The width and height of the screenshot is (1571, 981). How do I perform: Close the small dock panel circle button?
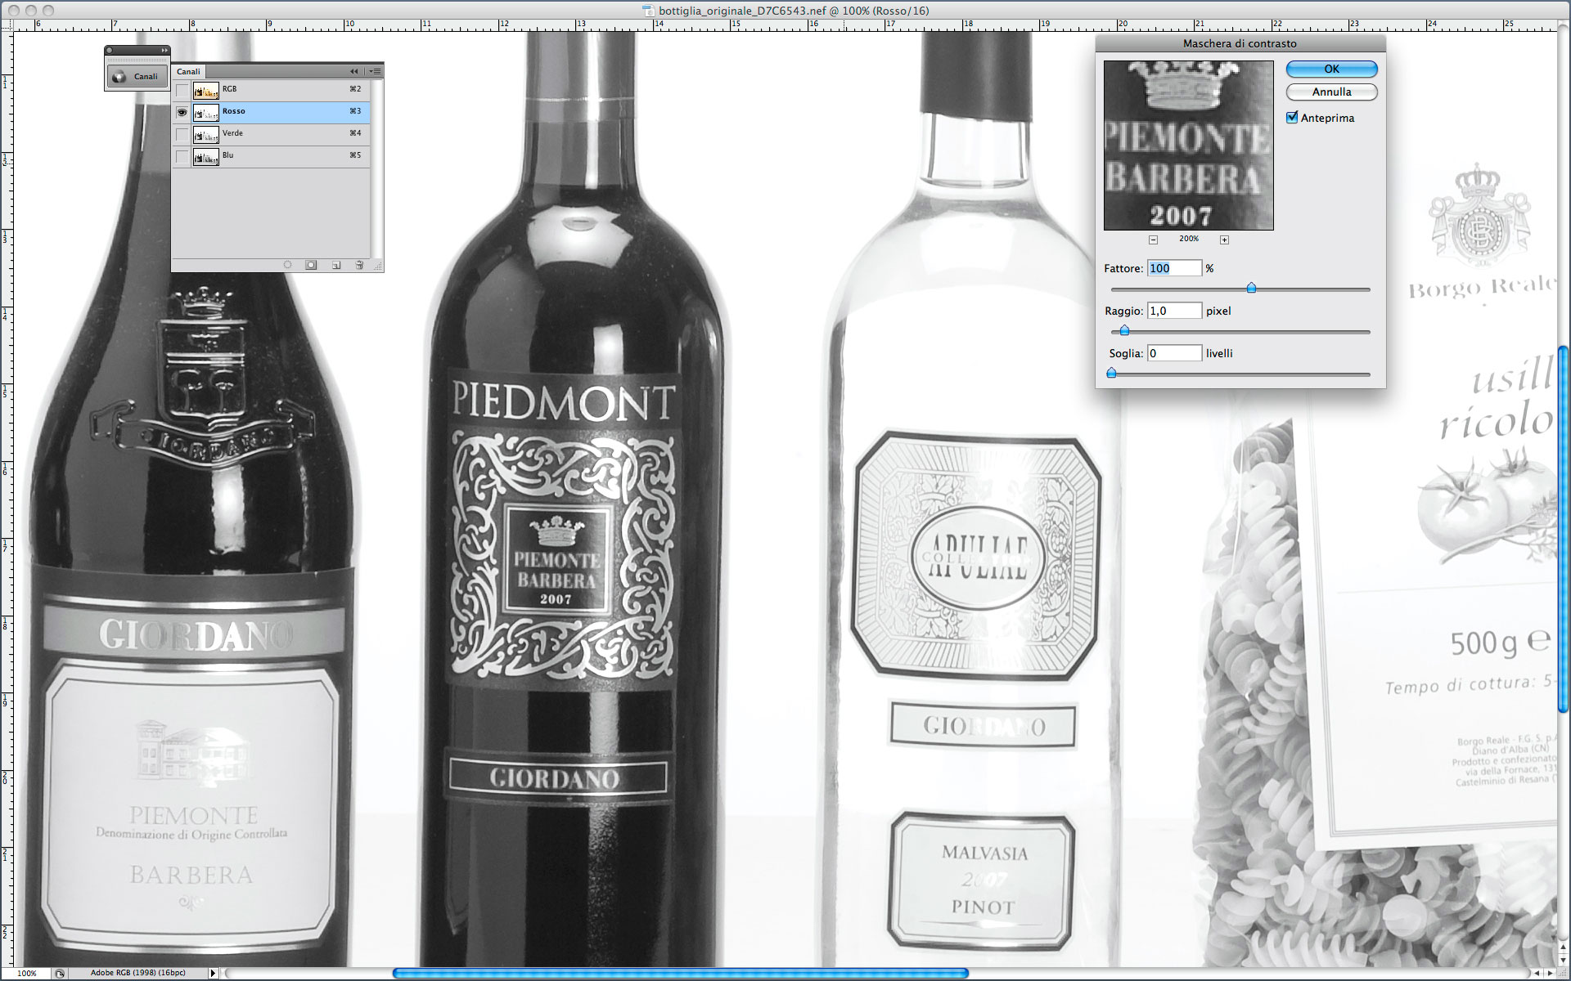point(110,51)
